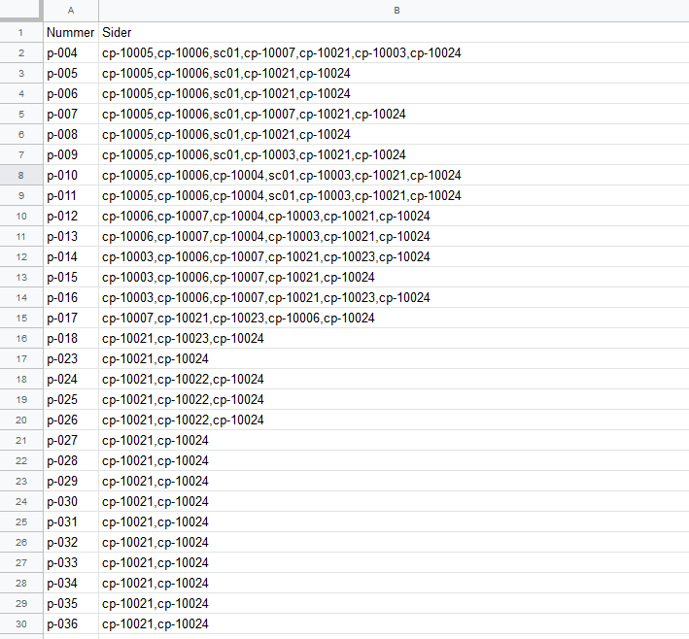Select row 15 header
Screen dimensions: 689x639
point(21,318)
